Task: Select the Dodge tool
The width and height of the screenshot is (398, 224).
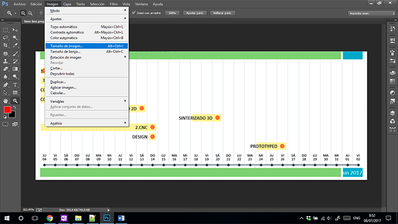Action: 15,77
